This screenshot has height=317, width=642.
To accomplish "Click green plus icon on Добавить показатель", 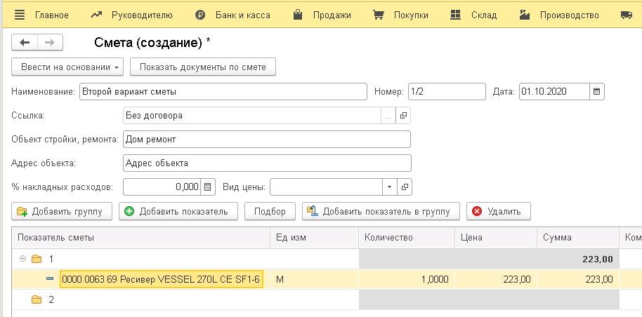I will (129, 212).
